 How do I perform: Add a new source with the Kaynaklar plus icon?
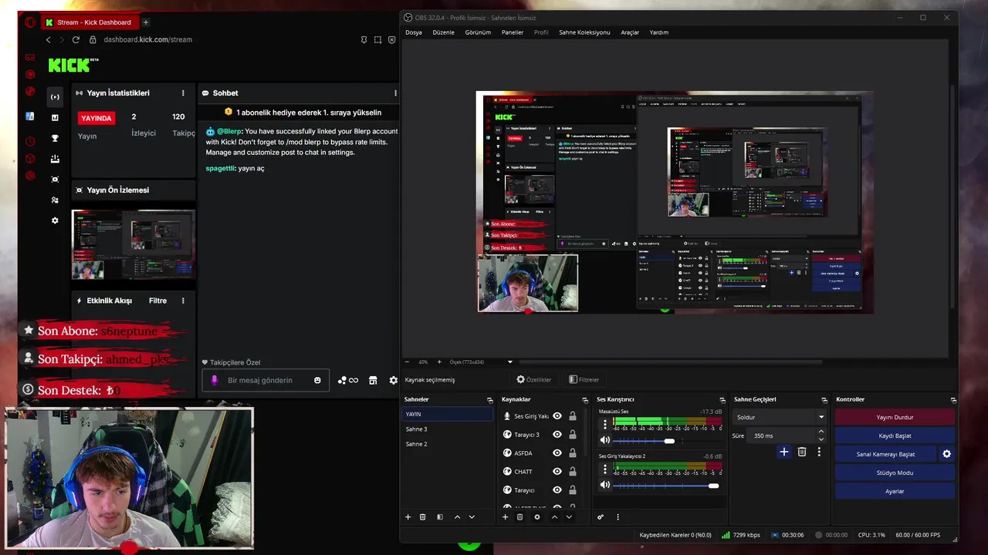pyautogui.click(x=506, y=516)
